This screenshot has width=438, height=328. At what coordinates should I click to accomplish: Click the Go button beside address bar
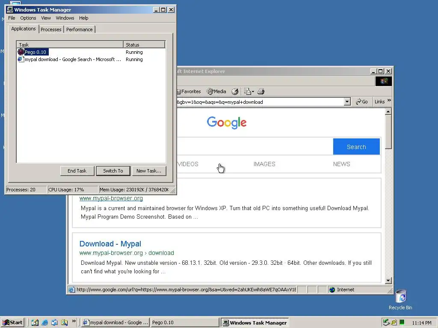pos(362,102)
